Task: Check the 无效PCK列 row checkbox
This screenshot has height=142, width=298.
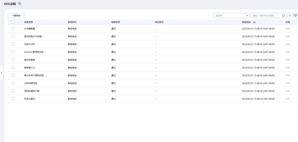Action: (x=13, y=44)
